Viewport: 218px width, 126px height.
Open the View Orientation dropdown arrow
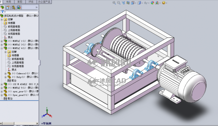[x=136, y=3]
